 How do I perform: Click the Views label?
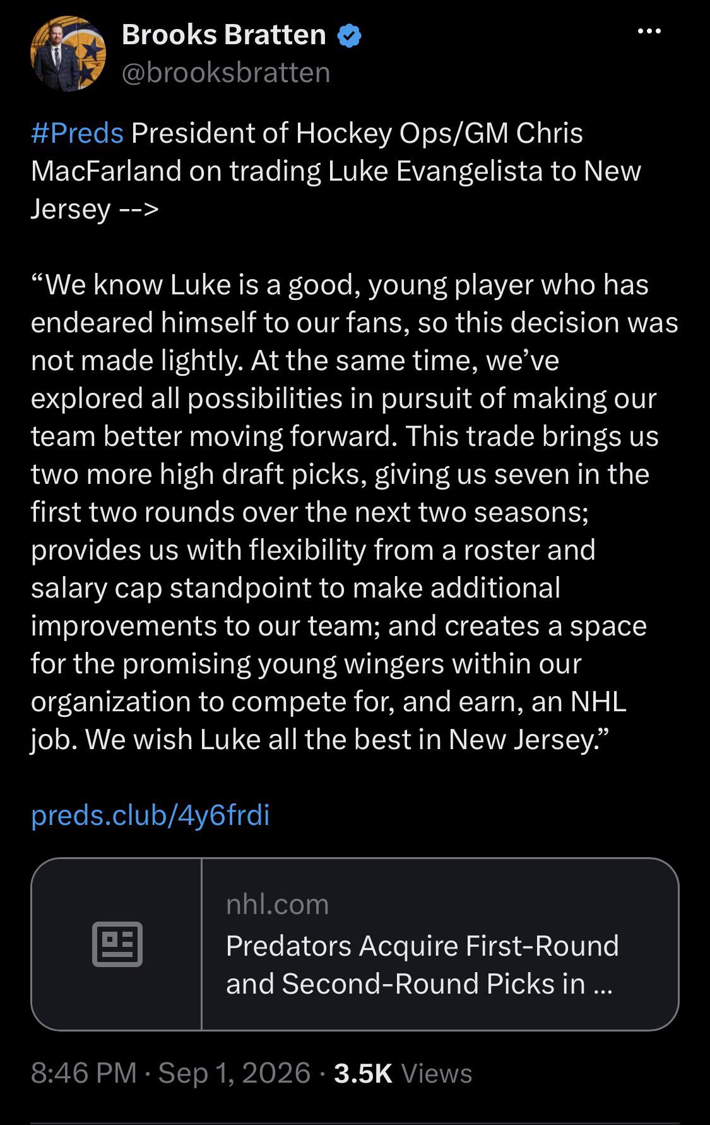click(x=436, y=1073)
